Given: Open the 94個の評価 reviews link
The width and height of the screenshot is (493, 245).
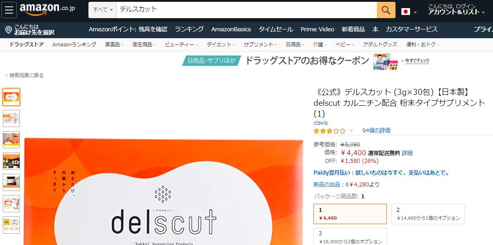Looking at the screenshot, I should tap(376, 131).
